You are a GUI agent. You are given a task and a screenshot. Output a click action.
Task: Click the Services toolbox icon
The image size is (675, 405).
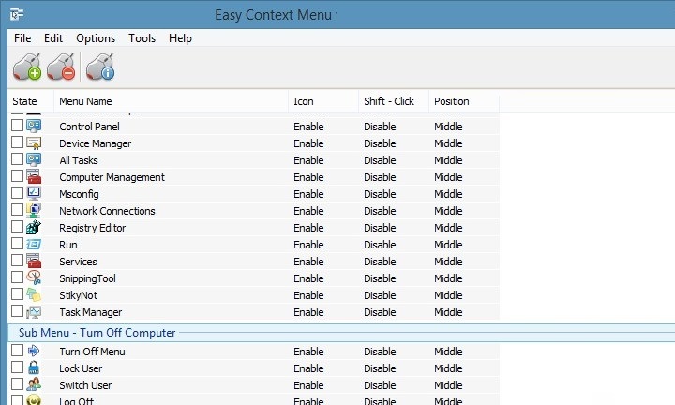(x=34, y=261)
